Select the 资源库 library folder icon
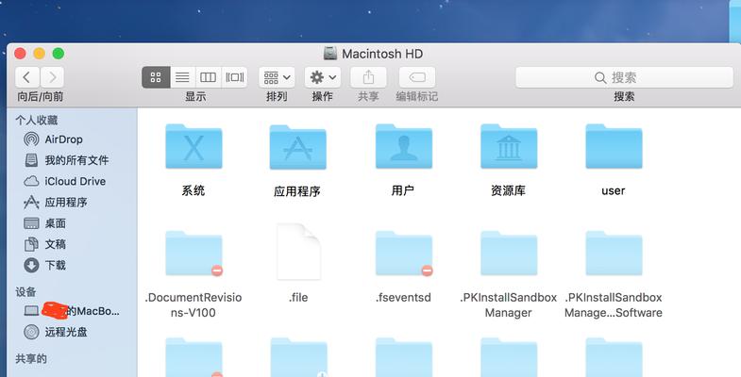The image size is (741, 377). click(x=509, y=148)
